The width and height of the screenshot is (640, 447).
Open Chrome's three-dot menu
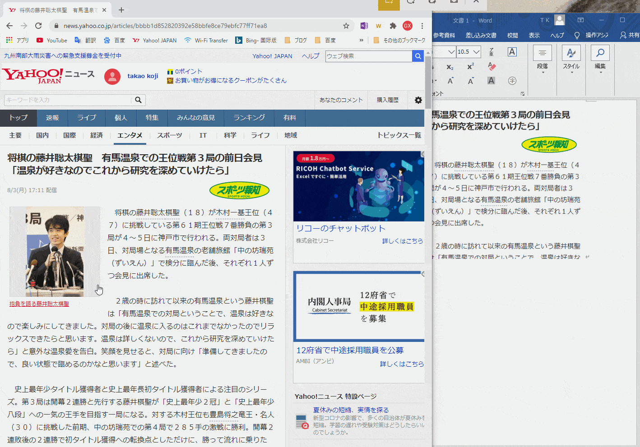[422, 26]
